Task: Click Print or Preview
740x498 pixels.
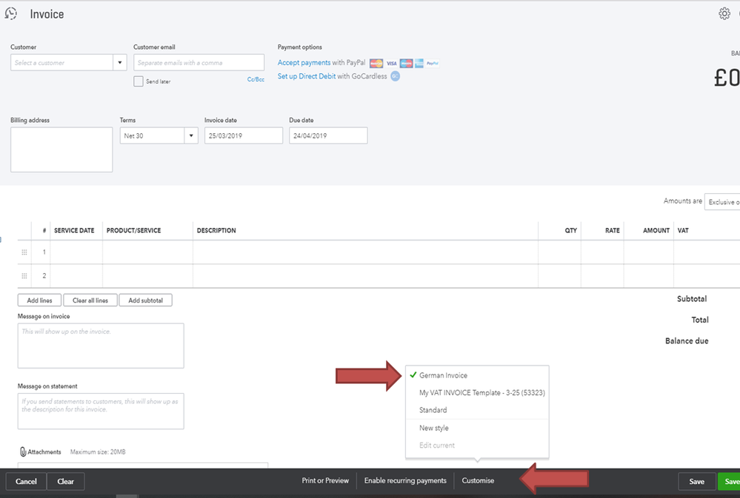Action: (x=325, y=480)
